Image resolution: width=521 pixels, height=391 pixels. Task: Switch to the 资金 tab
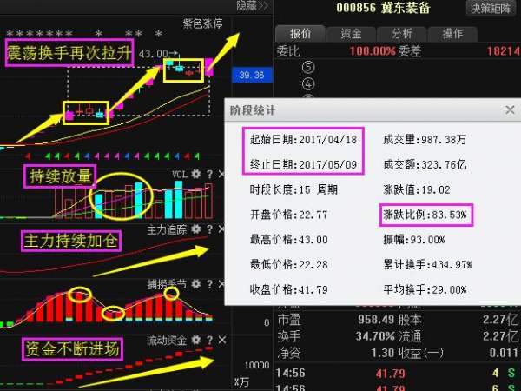[351, 33]
